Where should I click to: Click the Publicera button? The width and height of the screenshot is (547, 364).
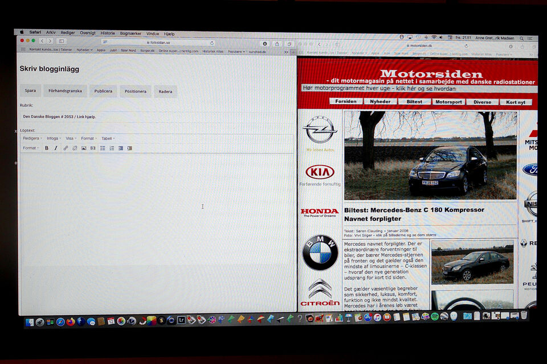[x=103, y=91]
